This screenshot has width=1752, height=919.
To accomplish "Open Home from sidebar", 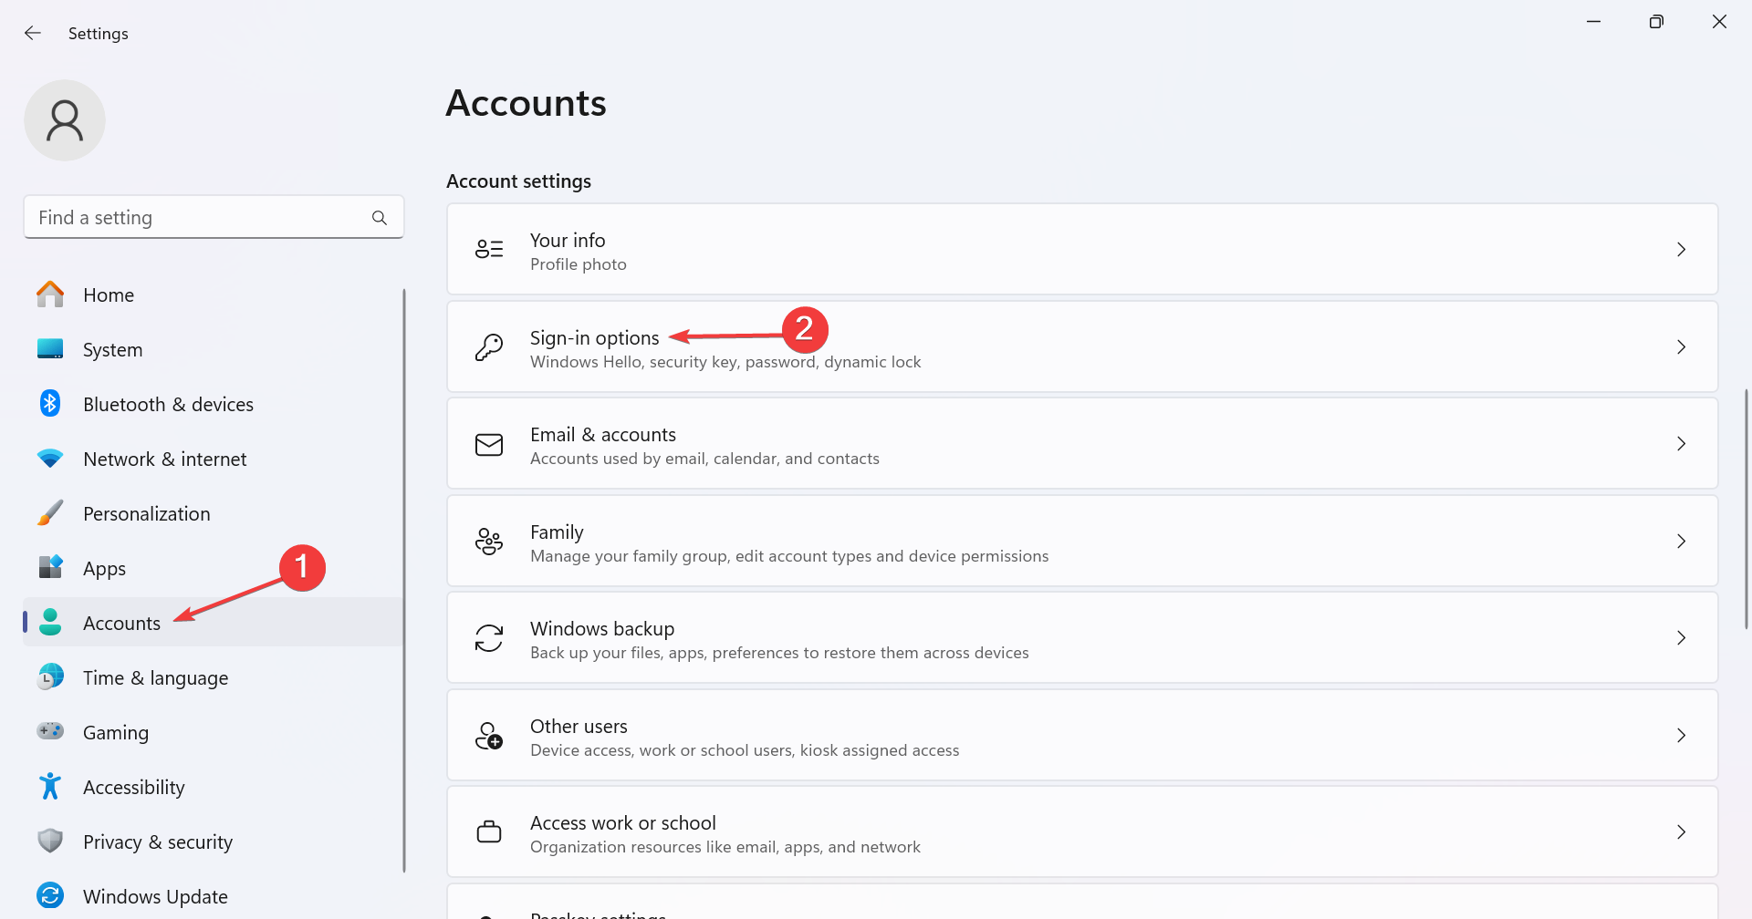I will [x=108, y=295].
